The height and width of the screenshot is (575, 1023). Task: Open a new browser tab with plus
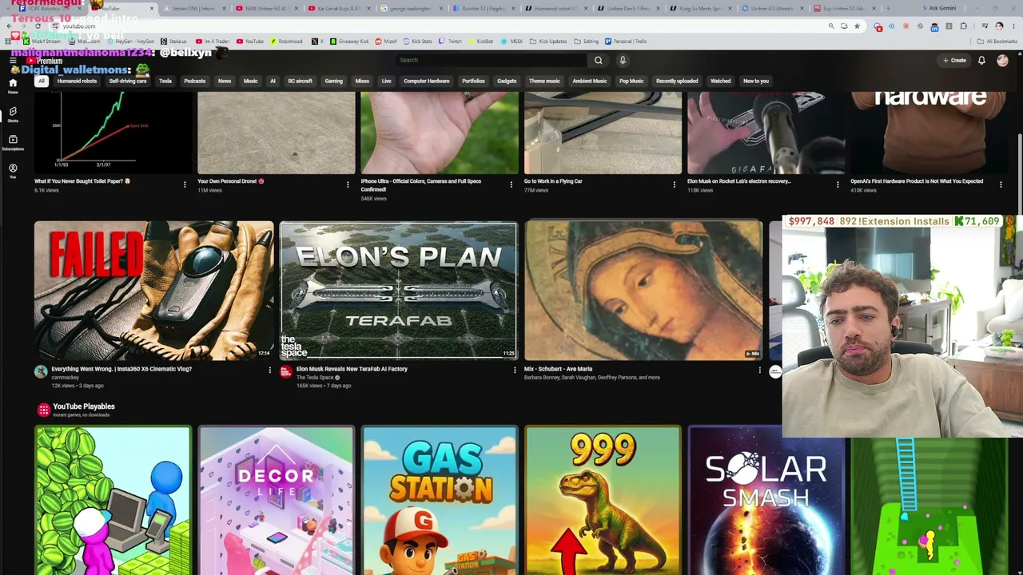click(887, 9)
